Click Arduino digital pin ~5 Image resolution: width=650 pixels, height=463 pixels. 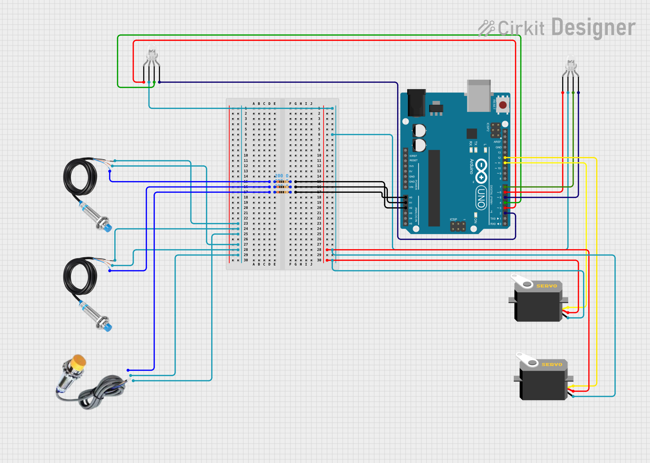point(505,197)
